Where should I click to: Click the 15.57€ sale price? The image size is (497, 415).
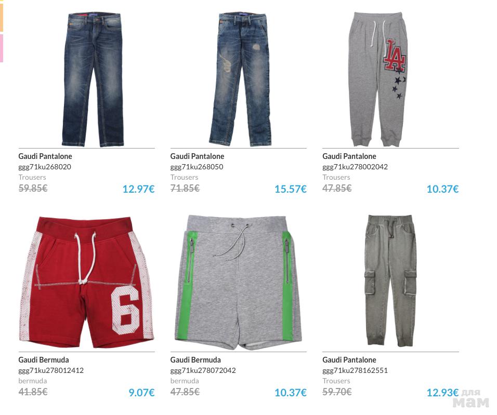(290, 189)
